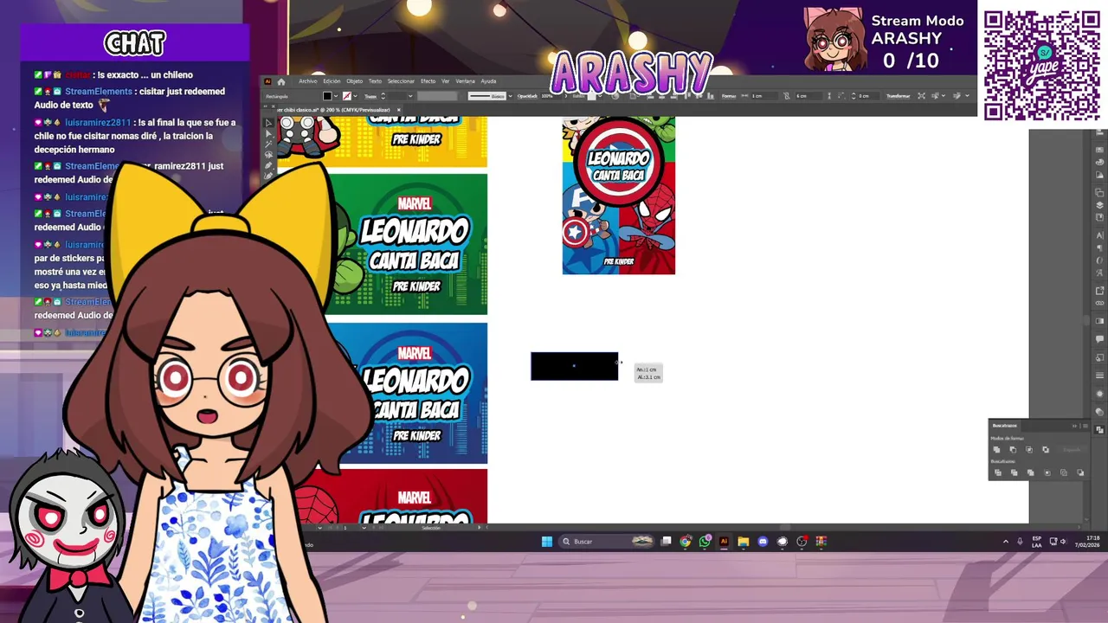Click Minus Back pathfinder icon
The width and height of the screenshot is (1108, 623).
coord(1080,472)
